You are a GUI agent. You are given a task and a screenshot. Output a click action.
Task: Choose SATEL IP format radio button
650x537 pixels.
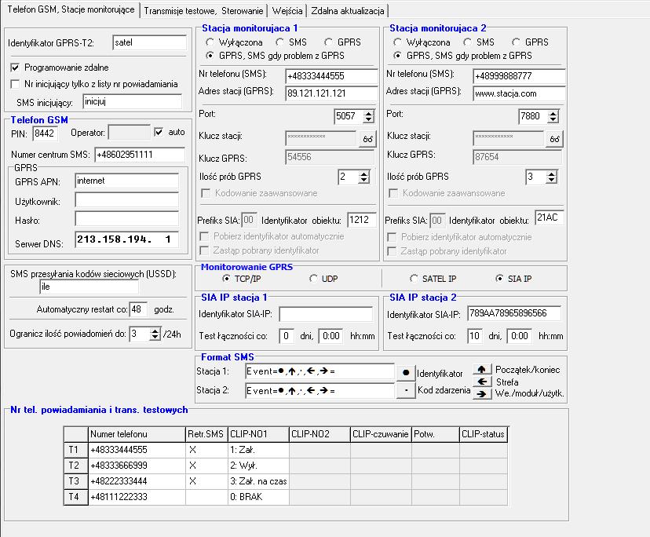point(414,279)
